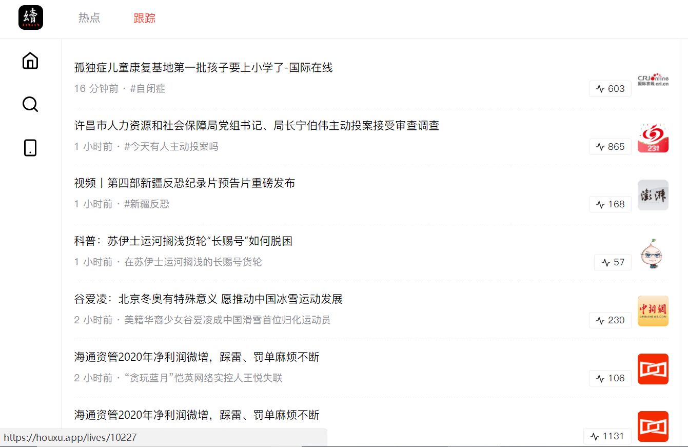Click the 865 activity badge on the 许昌市 story
The width and height of the screenshot is (688, 447).
pyautogui.click(x=610, y=146)
